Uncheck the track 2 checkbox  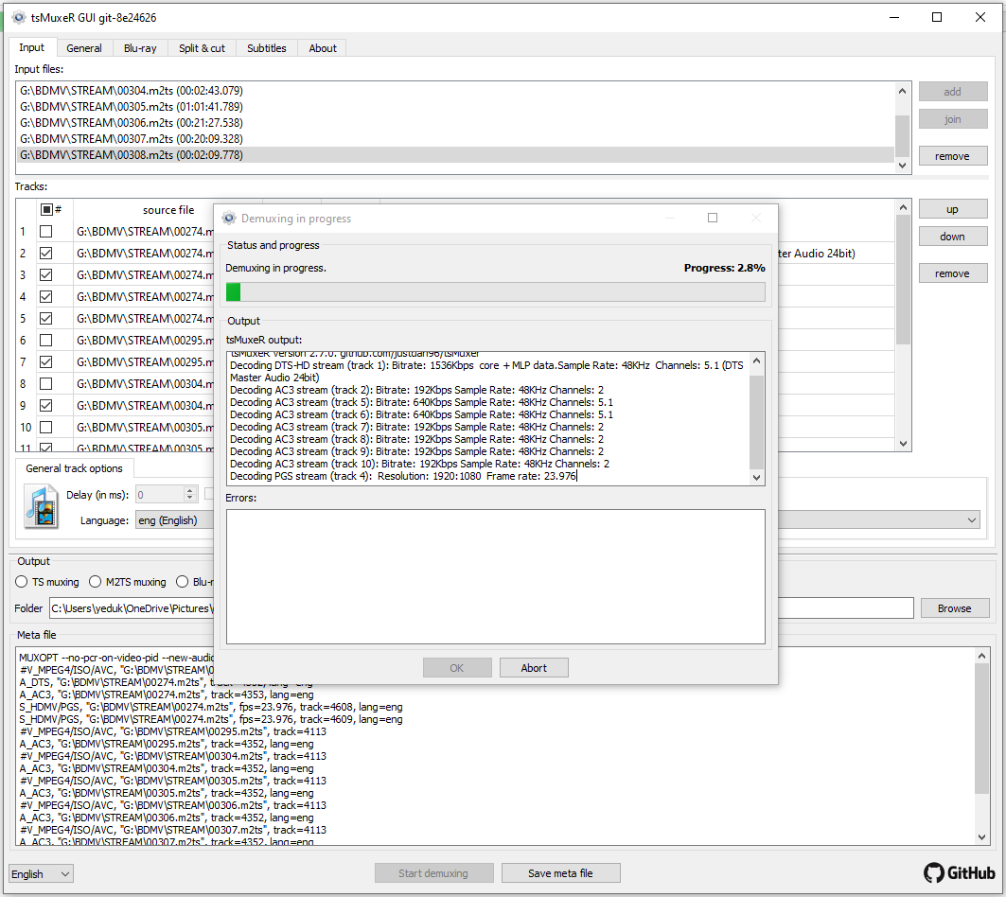tap(46, 253)
